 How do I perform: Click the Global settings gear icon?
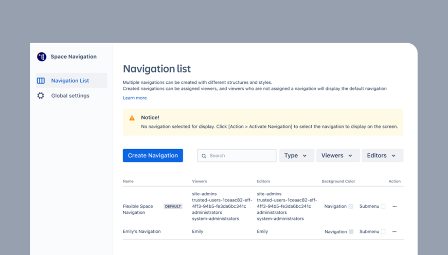tap(41, 96)
